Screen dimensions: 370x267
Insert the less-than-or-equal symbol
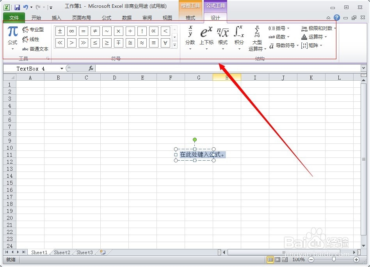(95, 43)
